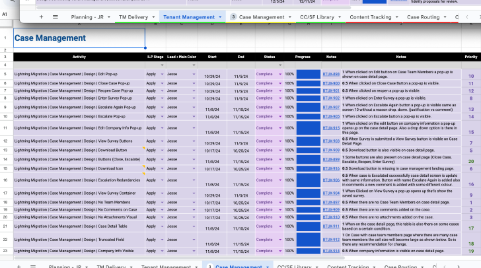Click the blue progress bar for Edit Pop-up row
The image size is (481, 268).
[x=307, y=75]
